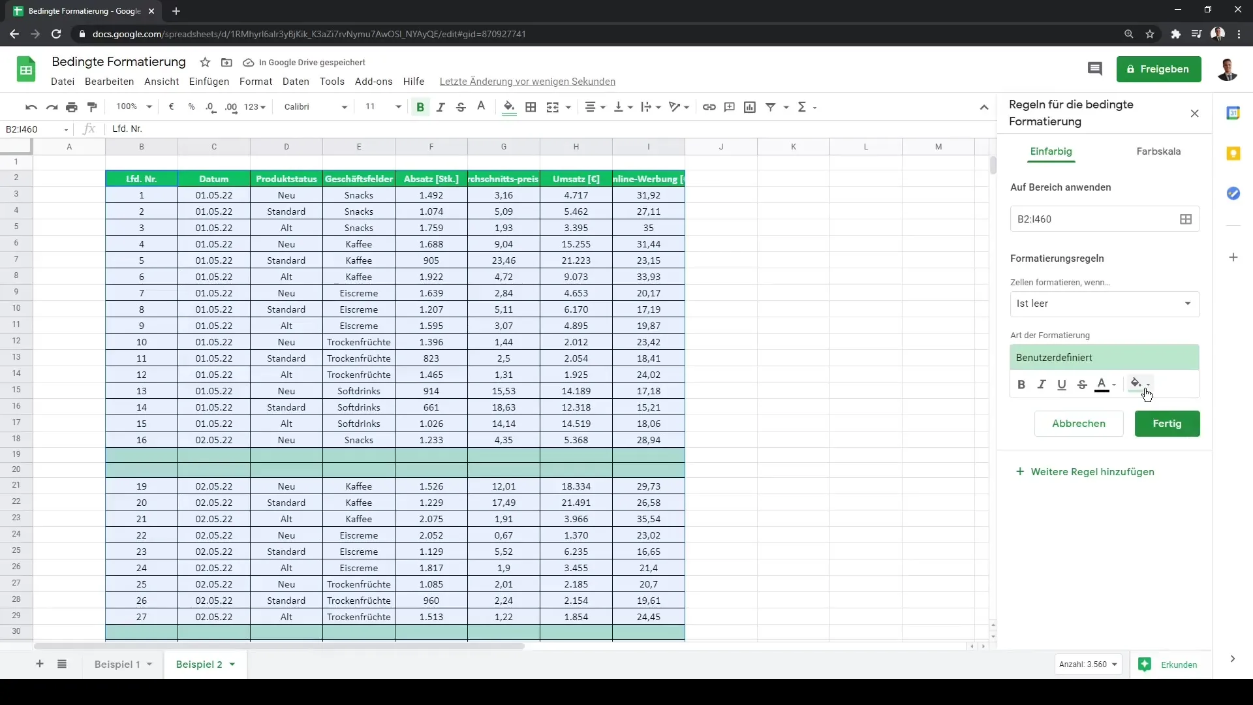Toggle italic in conditional format style
The height and width of the screenshot is (705, 1253).
pyautogui.click(x=1042, y=384)
